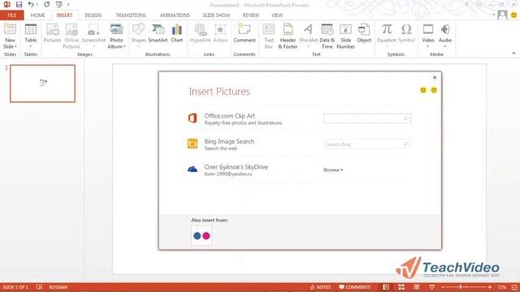520x292 pixels.
Task: Fit slide to current window
Action: coord(514,287)
